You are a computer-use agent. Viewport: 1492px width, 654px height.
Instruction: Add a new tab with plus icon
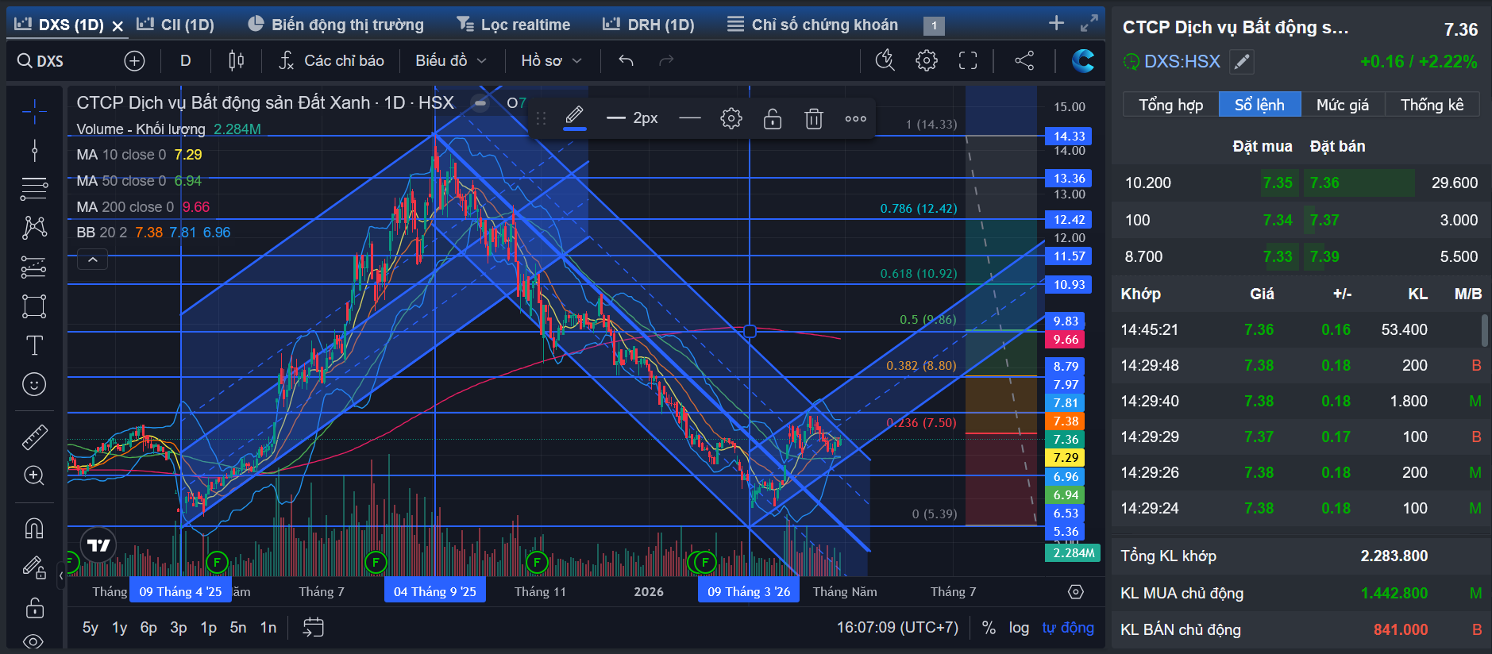[1056, 23]
